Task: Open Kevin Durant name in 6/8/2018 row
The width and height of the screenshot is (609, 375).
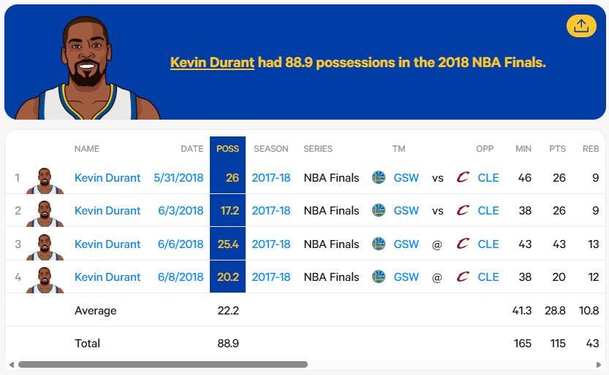Action: click(107, 277)
